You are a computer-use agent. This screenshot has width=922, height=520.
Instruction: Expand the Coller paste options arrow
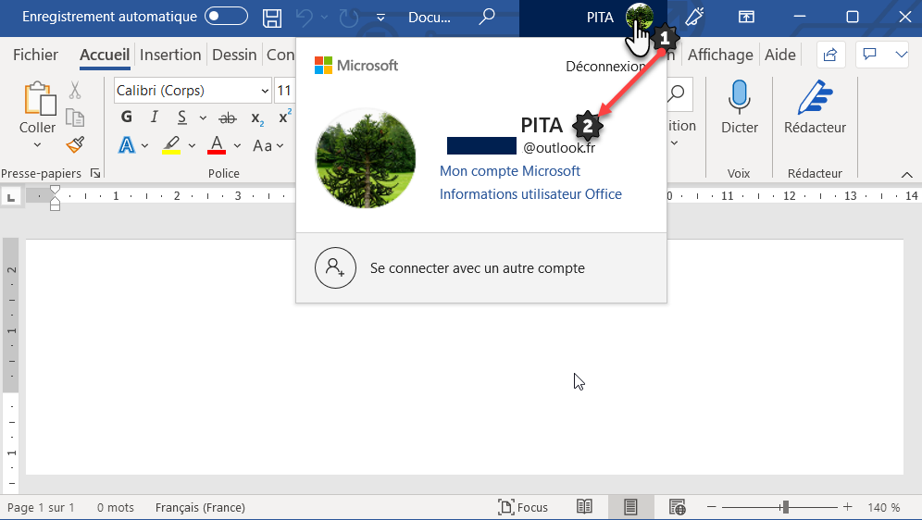point(37,144)
